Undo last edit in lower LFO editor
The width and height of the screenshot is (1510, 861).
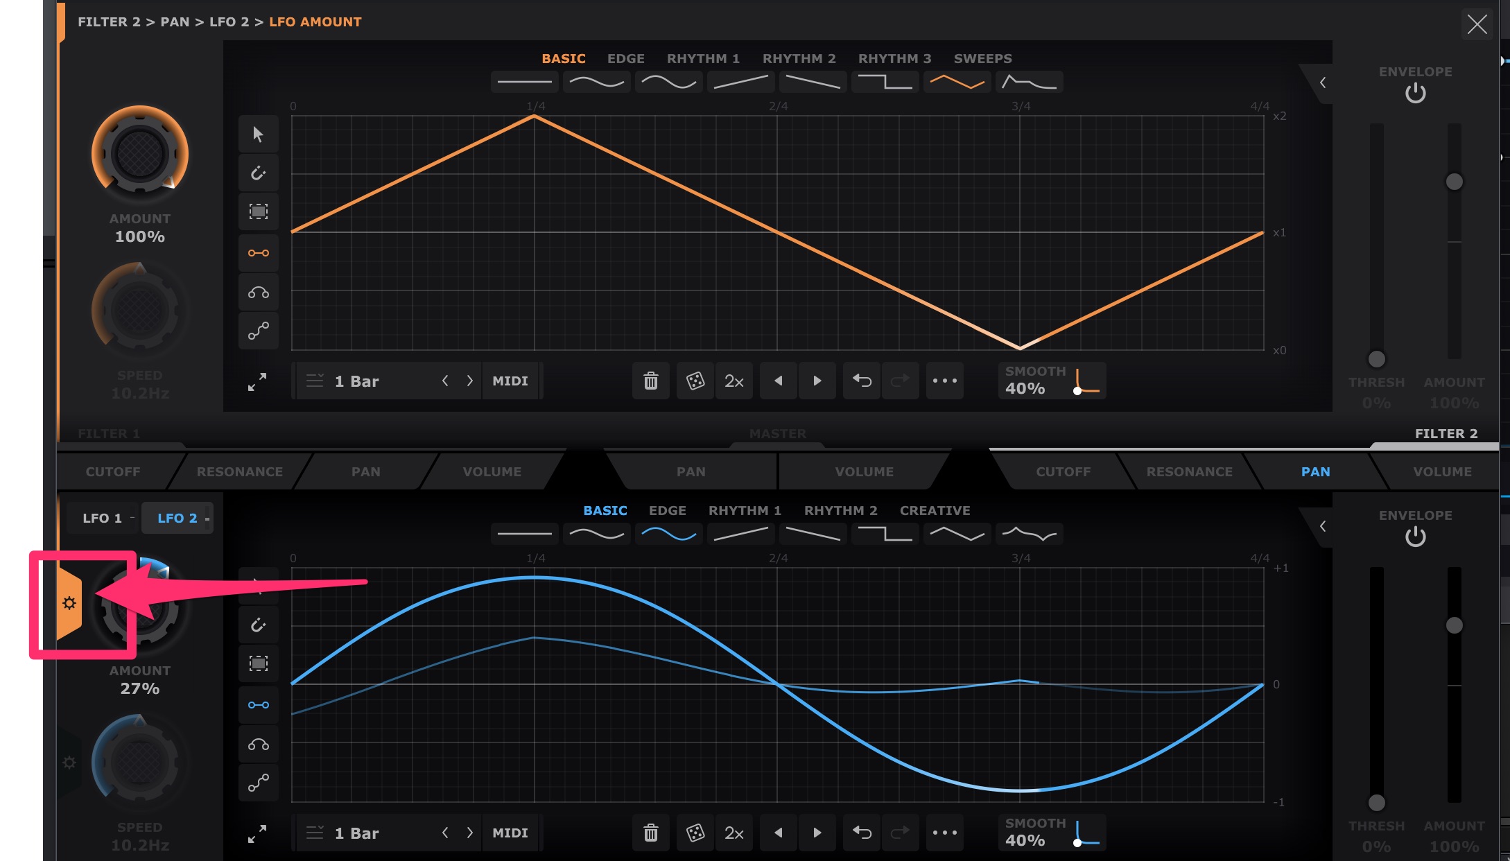click(862, 833)
